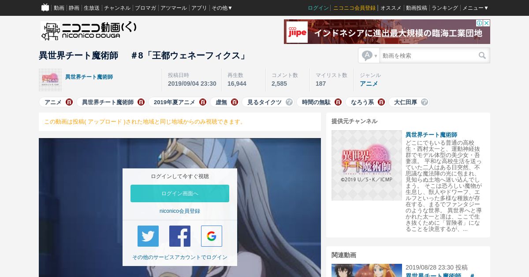The height and width of the screenshot is (277, 529).
Task: Open dictionary icon beside 虚無 tag
Action: tap(235, 102)
